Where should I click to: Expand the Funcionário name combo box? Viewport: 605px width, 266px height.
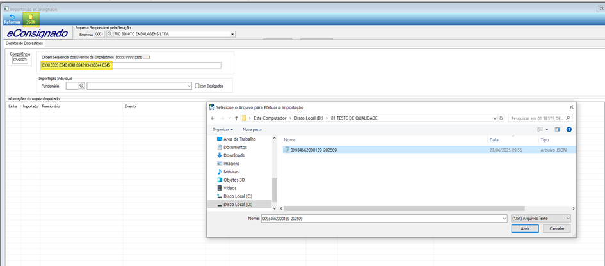coord(189,86)
